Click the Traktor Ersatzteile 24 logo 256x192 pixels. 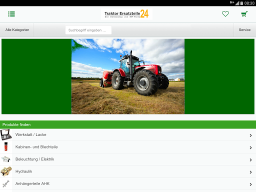click(126, 14)
